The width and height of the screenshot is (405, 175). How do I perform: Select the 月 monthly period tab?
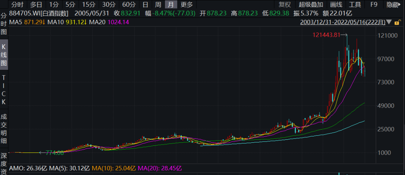coord(171,4)
